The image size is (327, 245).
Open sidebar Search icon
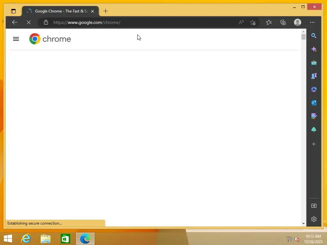click(314, 36)
